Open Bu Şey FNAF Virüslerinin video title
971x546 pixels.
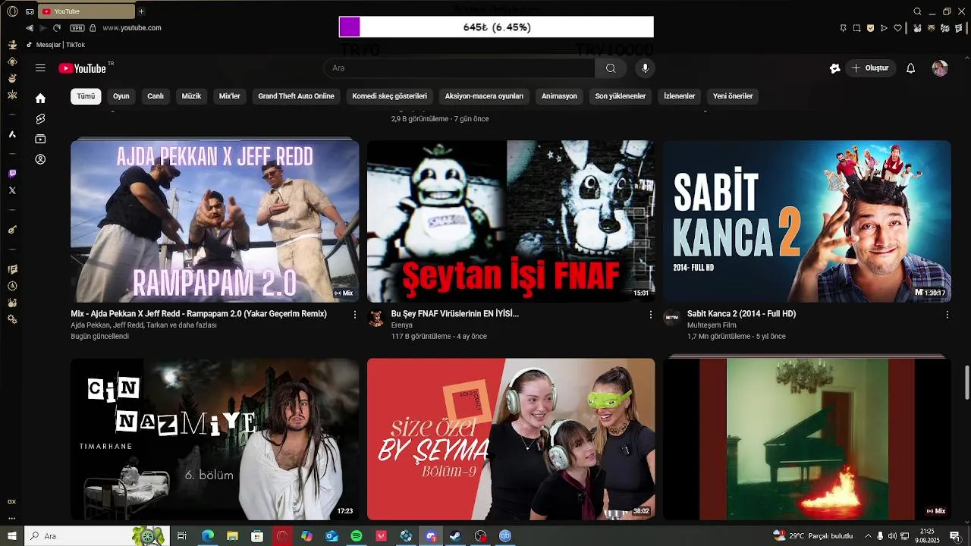(x=455, y=314)
